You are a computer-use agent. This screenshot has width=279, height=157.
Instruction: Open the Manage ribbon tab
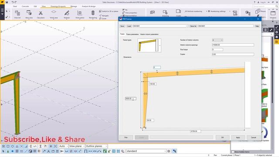pyautogui.click(x=74, y=6)
